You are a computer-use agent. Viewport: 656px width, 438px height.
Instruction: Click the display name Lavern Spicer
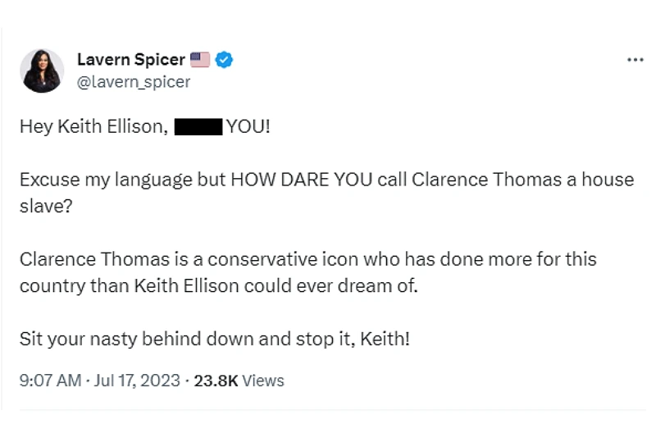(131, 59)
